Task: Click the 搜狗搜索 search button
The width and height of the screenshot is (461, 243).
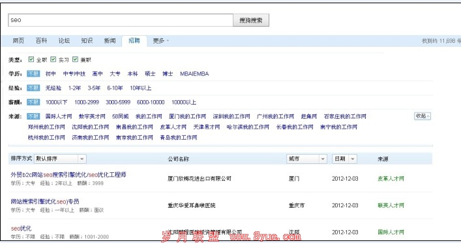Action: (251, 20)
